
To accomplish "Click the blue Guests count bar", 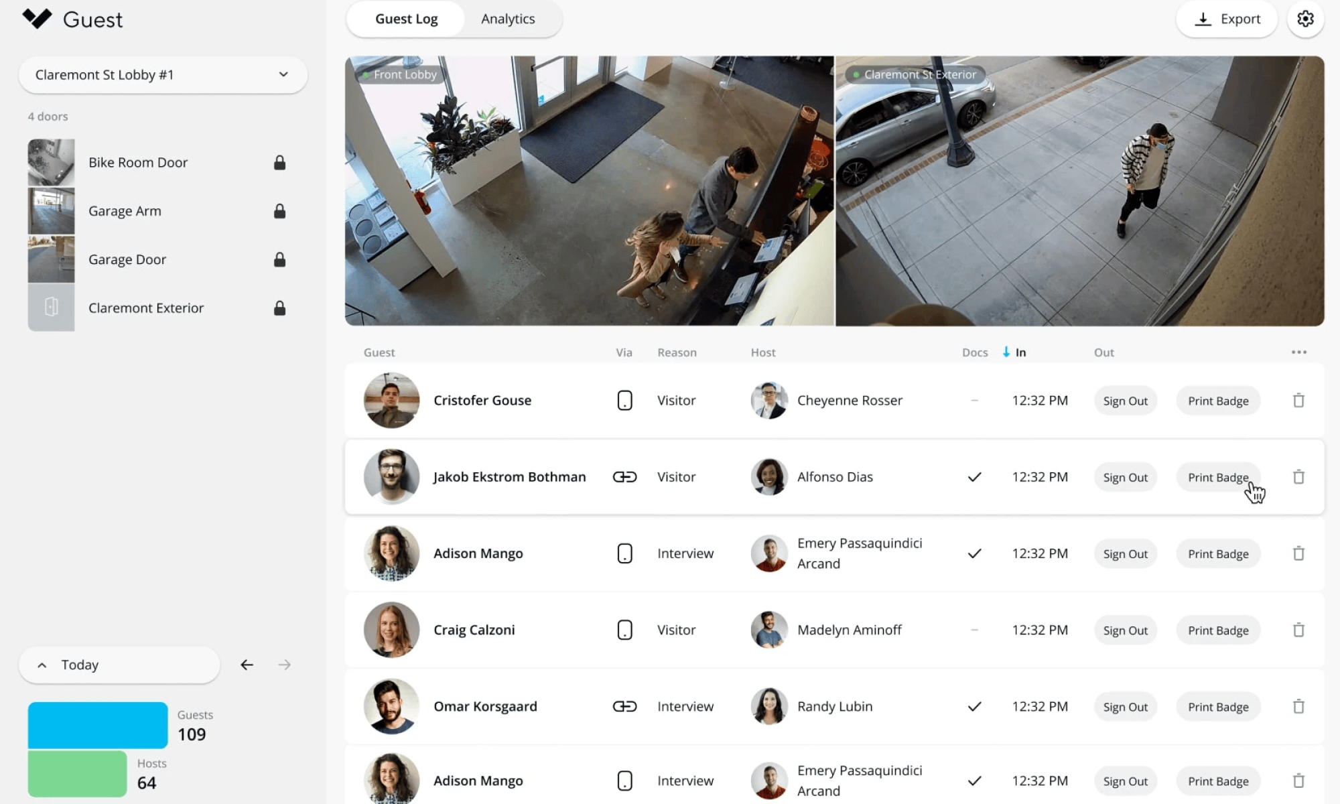I will [98, 725].
